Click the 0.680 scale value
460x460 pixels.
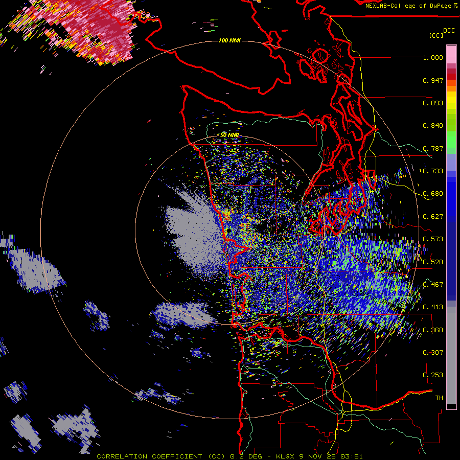coord(433,194)
